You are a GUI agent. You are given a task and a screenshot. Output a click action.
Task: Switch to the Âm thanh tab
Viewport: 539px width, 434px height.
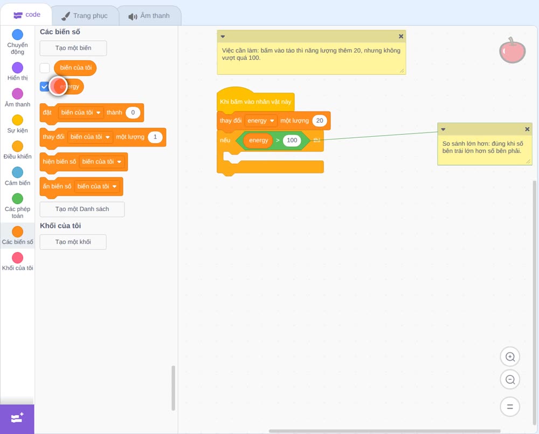[x=149, y=16]
